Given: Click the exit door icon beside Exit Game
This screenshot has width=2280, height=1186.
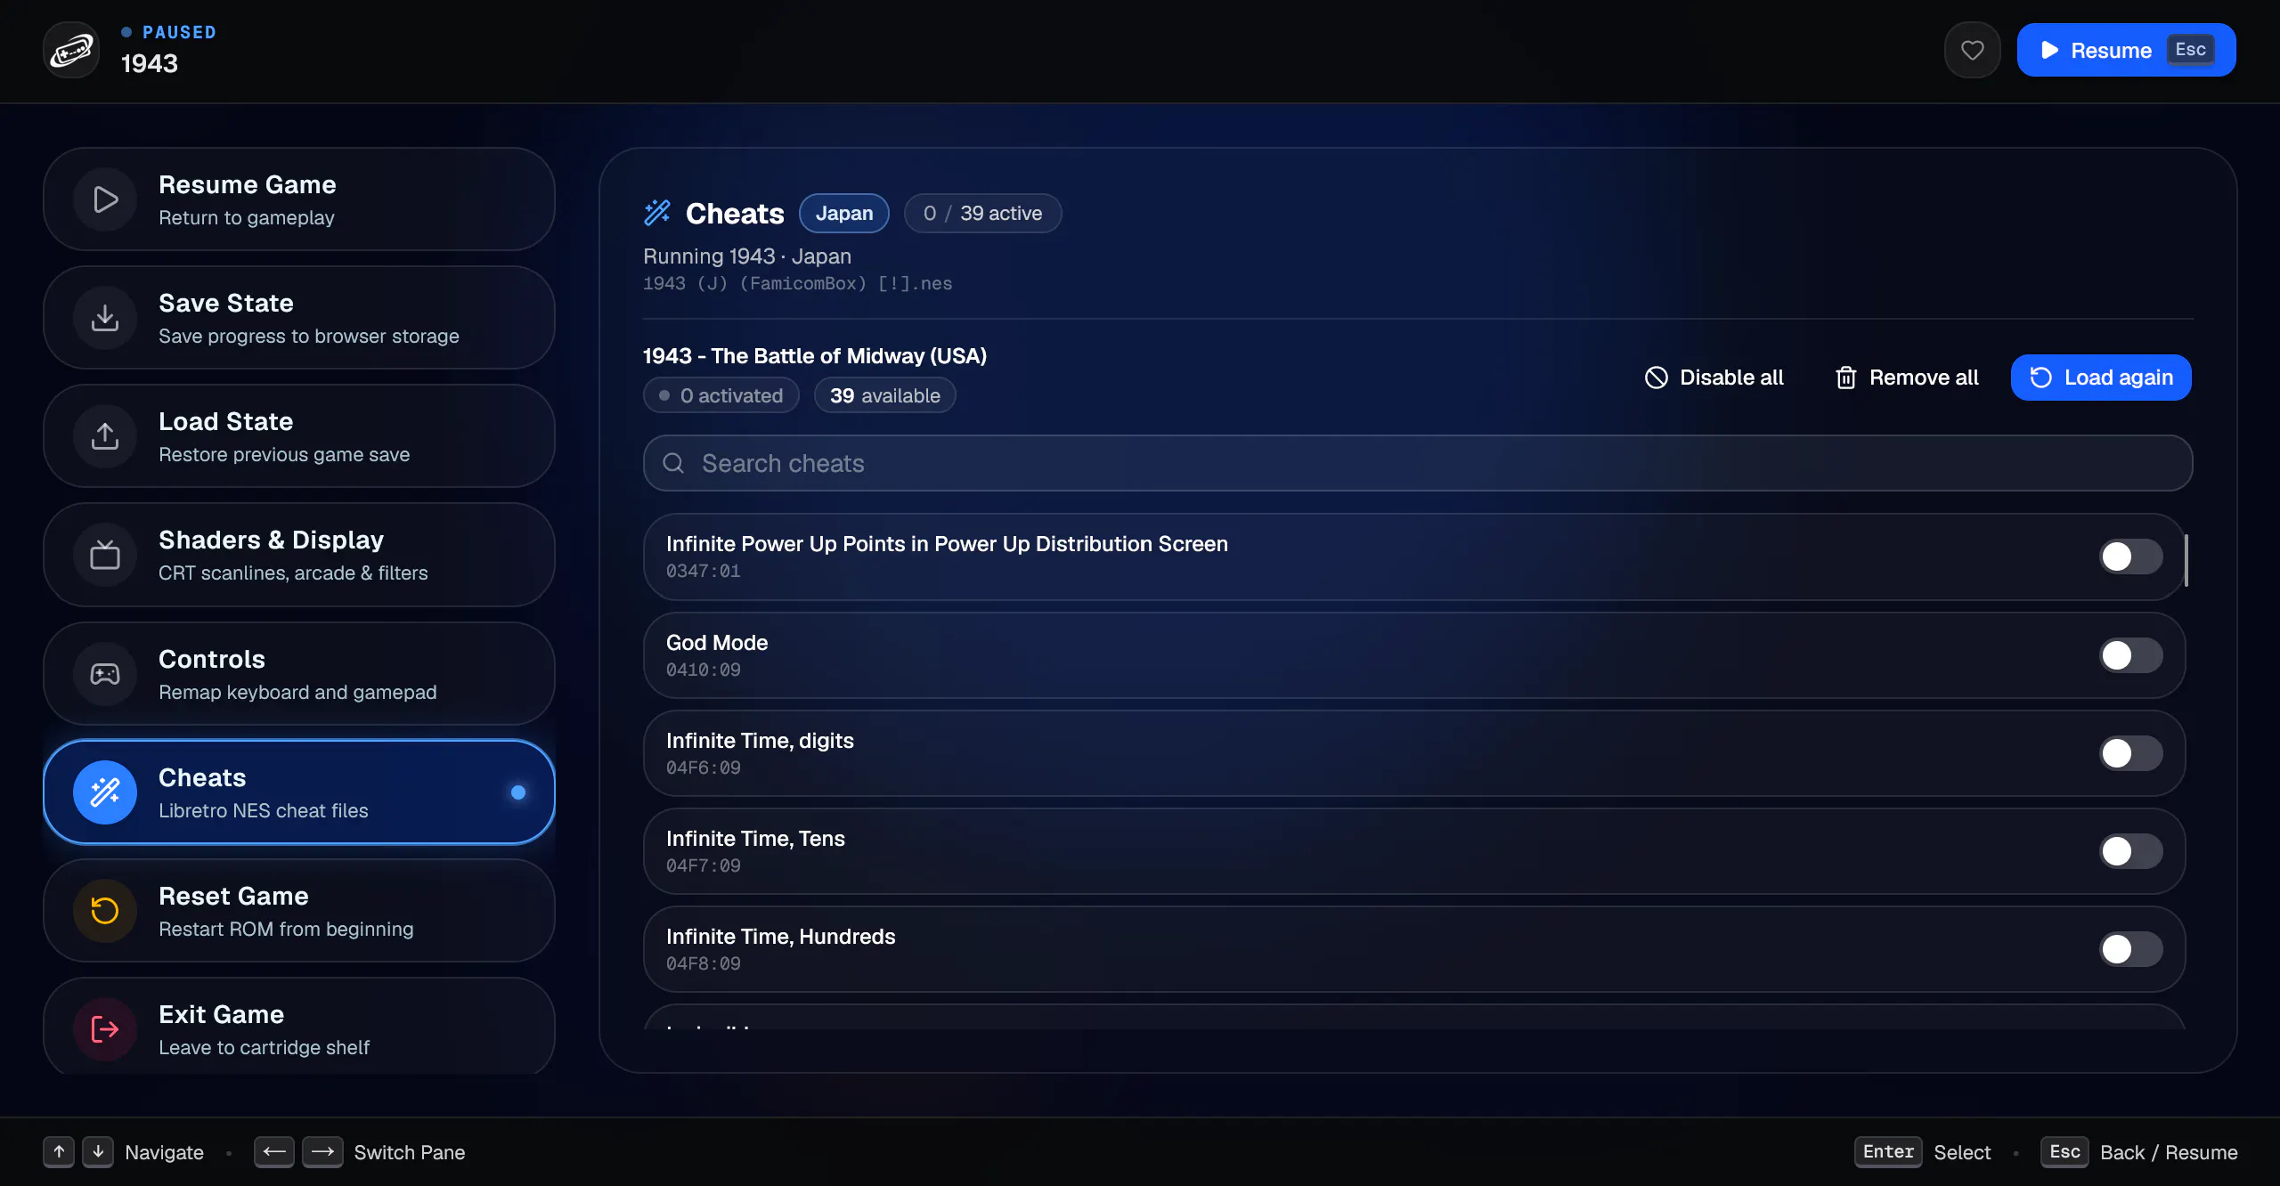Looking at the screenshot, I should [x=105, y=1029].
